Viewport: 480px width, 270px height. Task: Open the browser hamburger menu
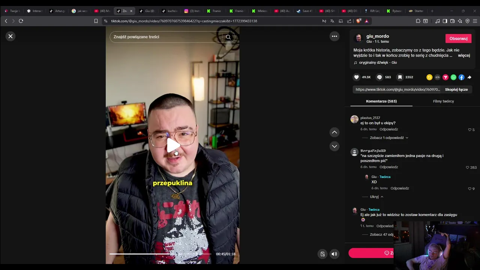pos(475,21)
